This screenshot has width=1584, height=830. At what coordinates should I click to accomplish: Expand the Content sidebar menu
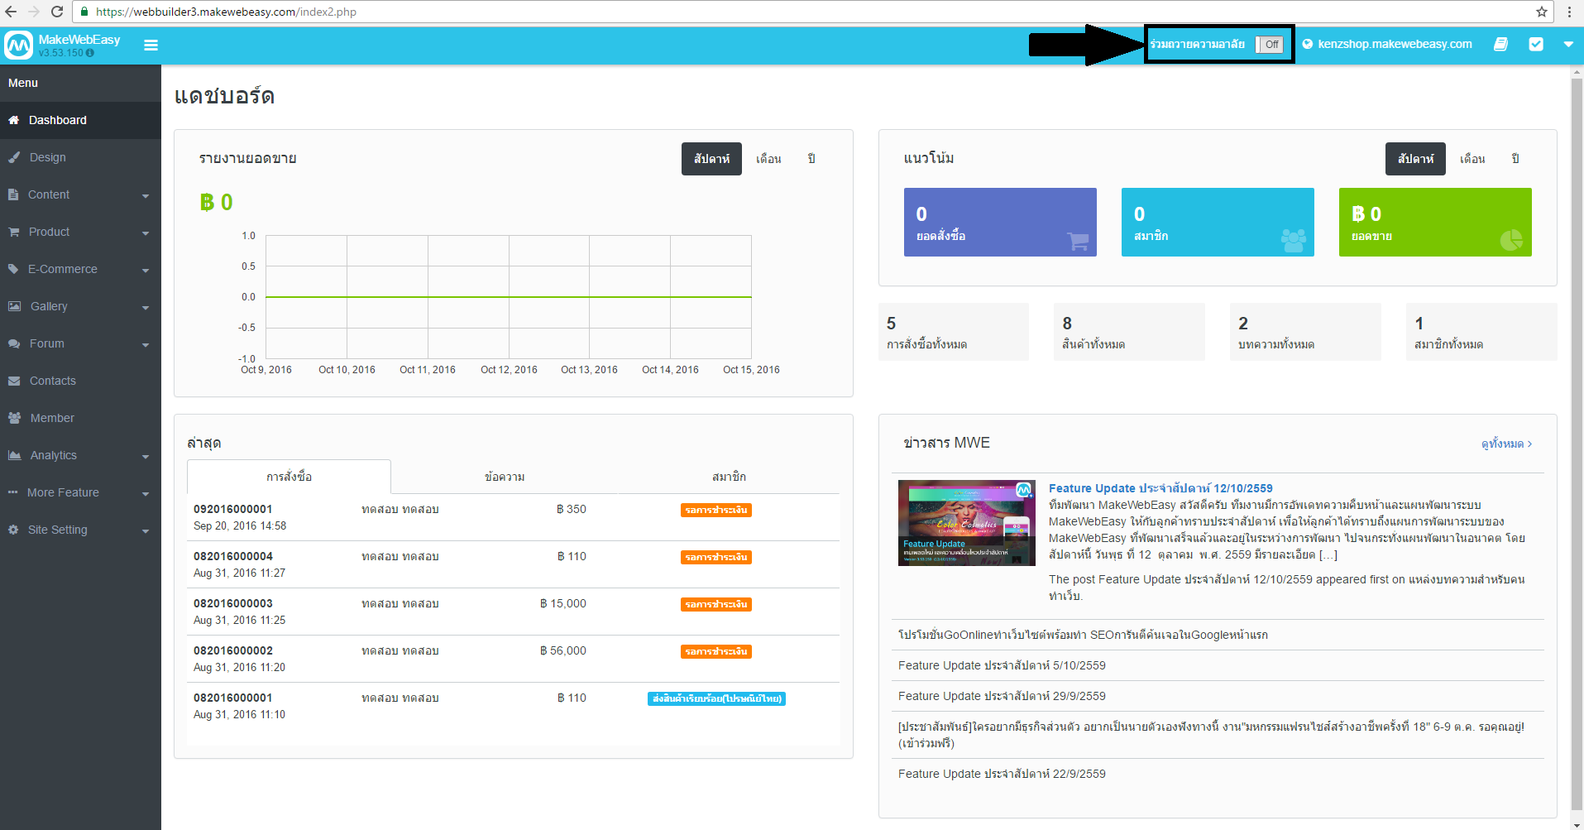tap(80, 194)
